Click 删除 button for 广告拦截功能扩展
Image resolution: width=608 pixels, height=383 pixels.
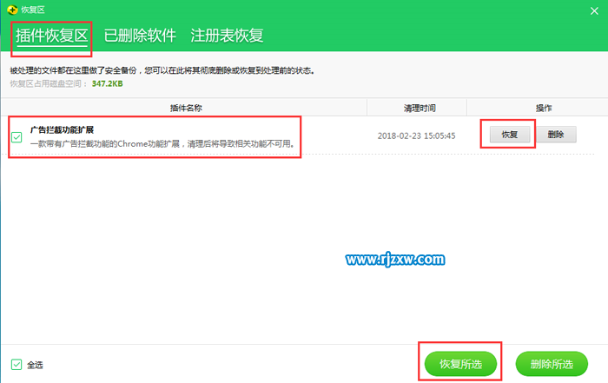(556, 135)
